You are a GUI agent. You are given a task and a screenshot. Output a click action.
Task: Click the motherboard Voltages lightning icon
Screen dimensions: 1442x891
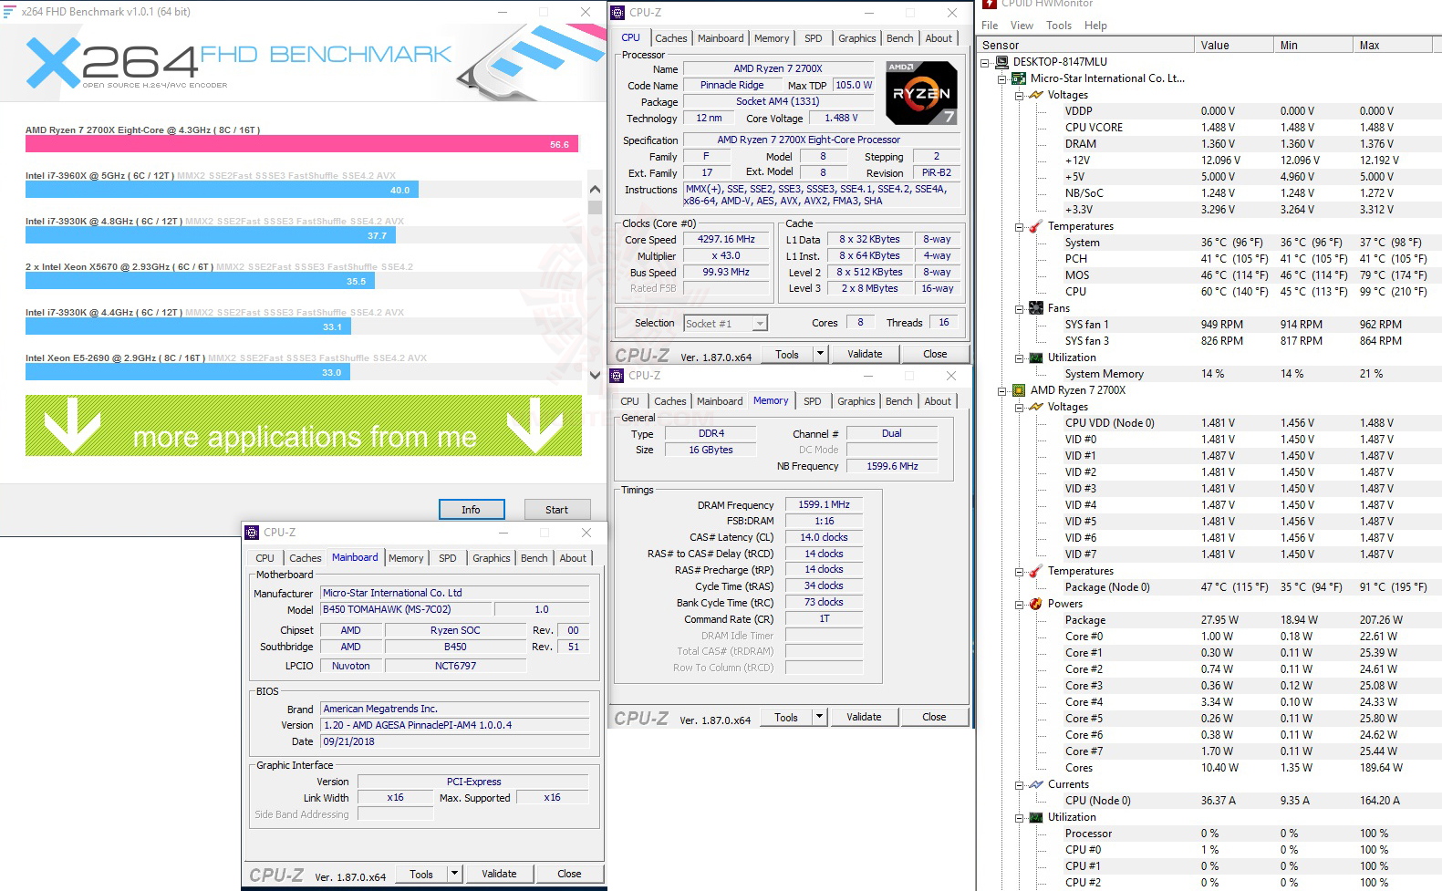click(1036, 95)
